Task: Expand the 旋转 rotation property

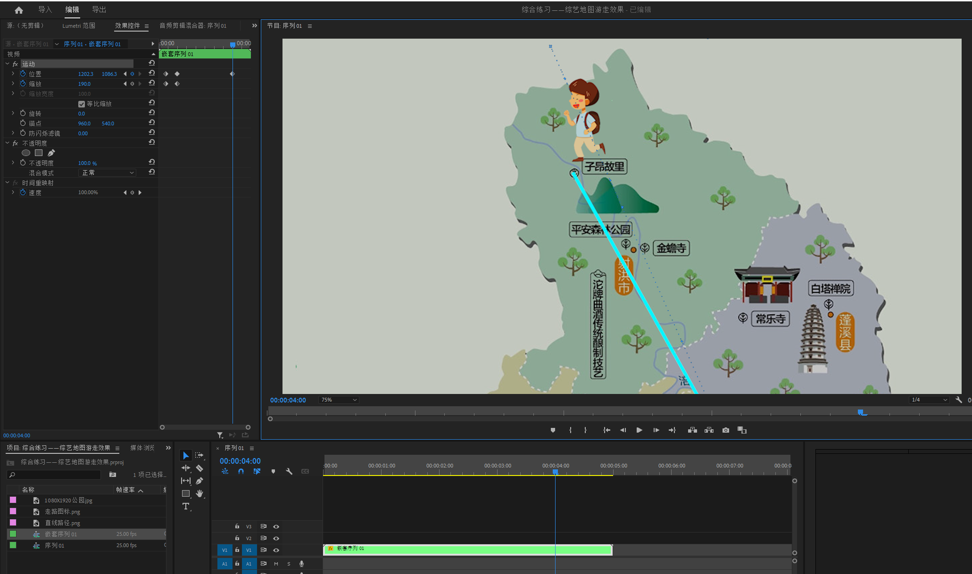Action: (13, 114)
